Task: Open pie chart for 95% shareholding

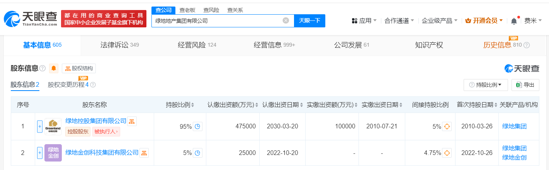Action: 197,126
